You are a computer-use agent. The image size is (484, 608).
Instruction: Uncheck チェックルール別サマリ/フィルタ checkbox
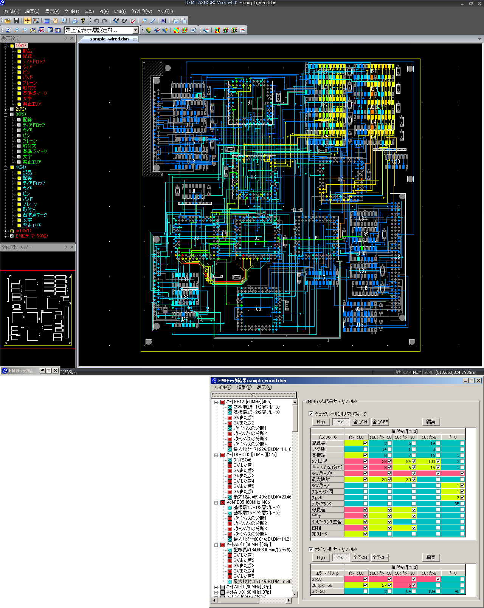click(311, 414)
